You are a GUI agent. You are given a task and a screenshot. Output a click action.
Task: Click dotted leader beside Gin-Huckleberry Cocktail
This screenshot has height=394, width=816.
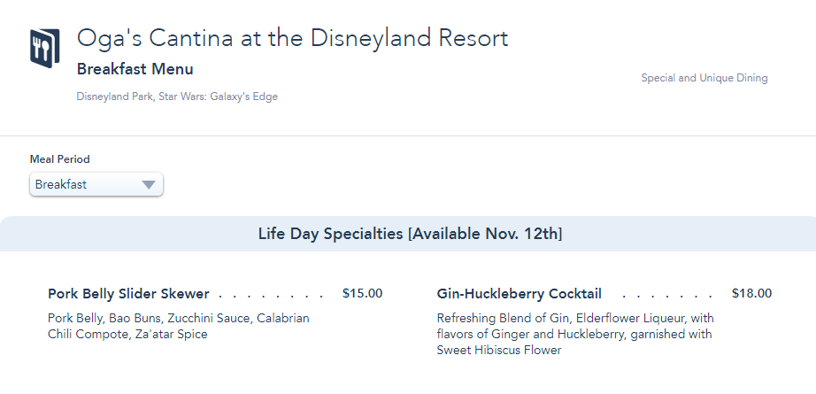coord(667,296)
